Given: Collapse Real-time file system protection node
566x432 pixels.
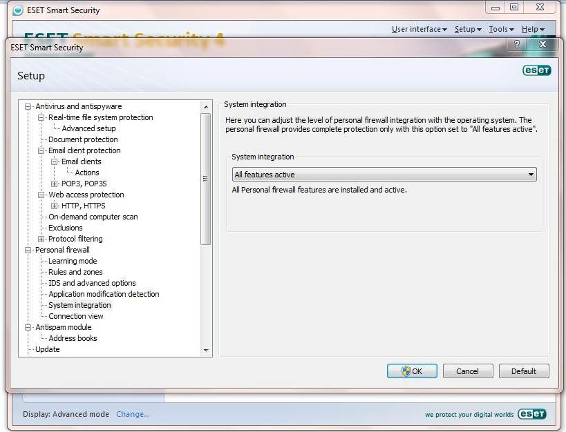Looking at the screenshot, I should click(41, 117).
